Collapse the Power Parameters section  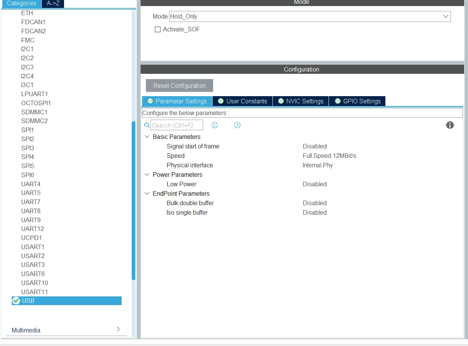[x=147, y=175]
